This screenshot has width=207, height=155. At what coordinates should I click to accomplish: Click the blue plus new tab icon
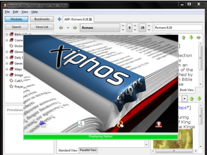click(x=59, y=19)
